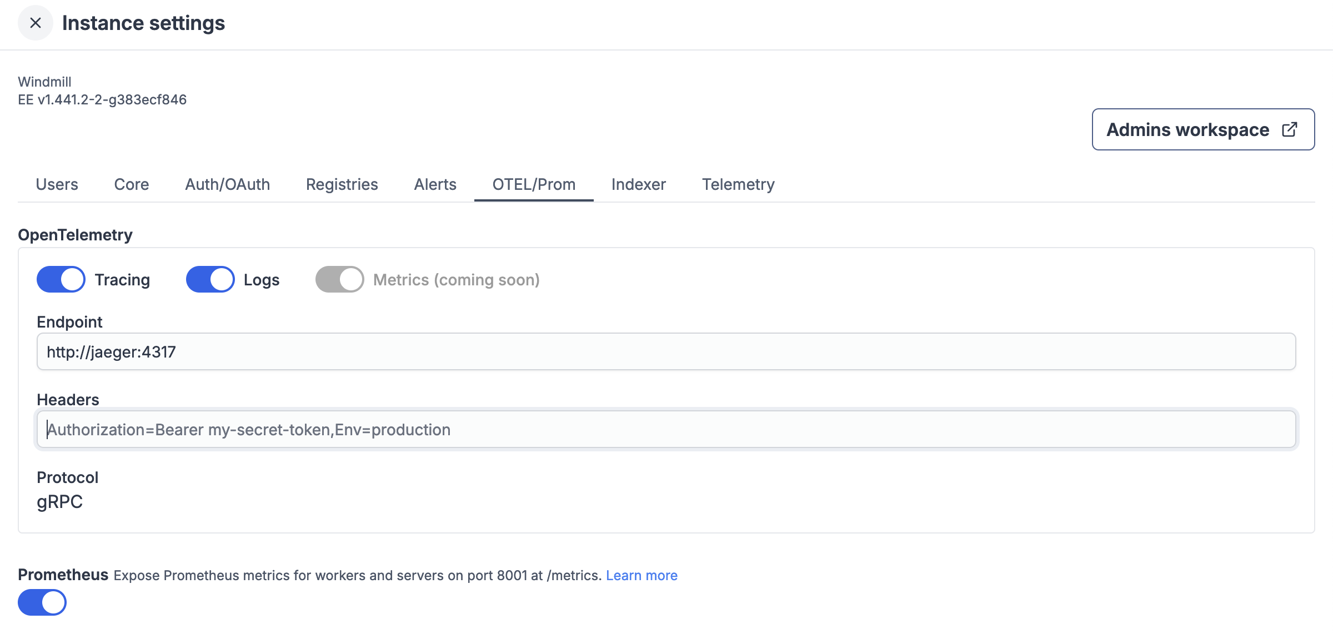
Task: Select the OTEL/Prom tab
Action: [534, 184]
